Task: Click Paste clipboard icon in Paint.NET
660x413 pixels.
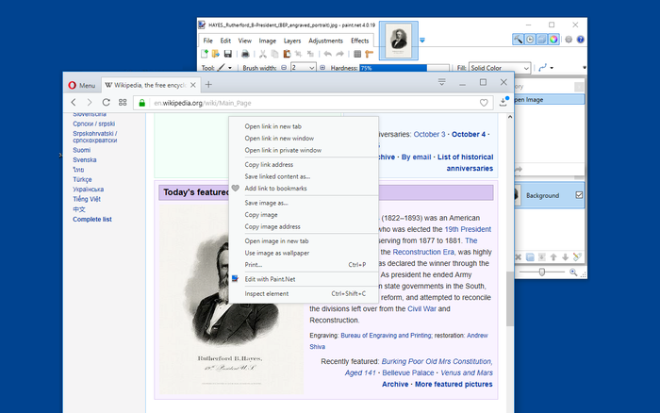Action: click(x=287, y=54)
